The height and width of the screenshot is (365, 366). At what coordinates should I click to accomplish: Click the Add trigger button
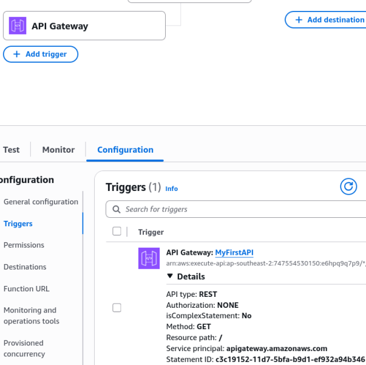[41, 54]
